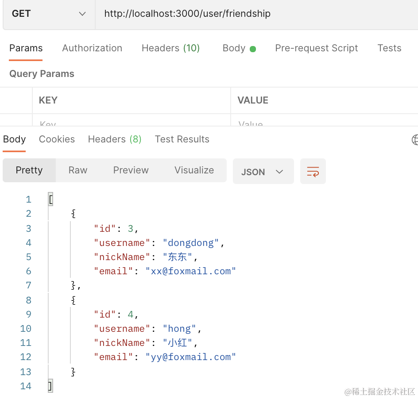Switch to Raw response view
418x399 pixels.
78,170
